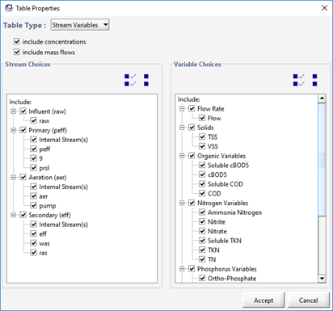This screenshot has height=311, width=333.
Task: Toggle the TSS checkbox
Action: tap(202, 137)
